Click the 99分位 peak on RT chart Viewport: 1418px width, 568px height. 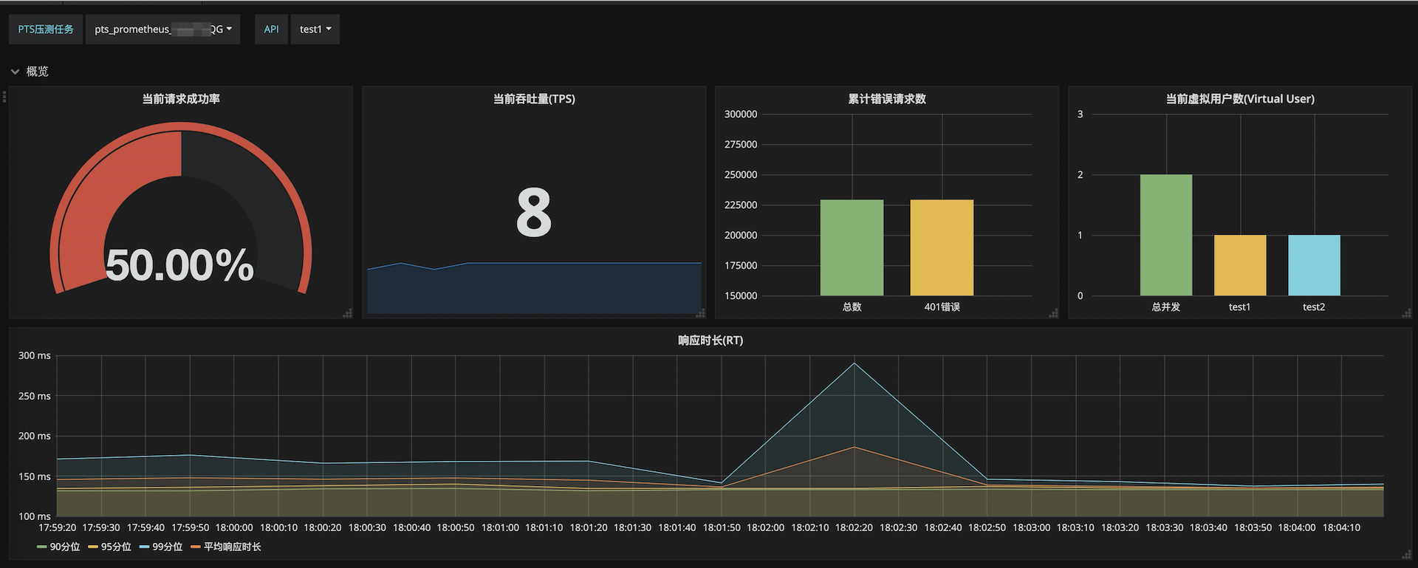pos(854,363)
